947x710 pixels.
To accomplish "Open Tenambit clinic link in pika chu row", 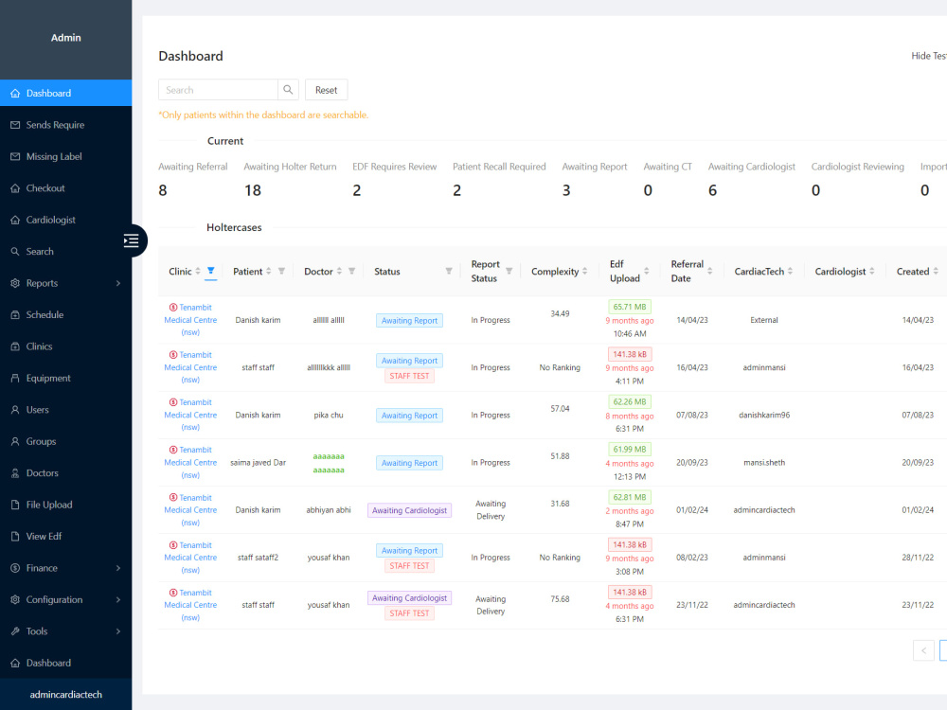I will coord(190,415).
